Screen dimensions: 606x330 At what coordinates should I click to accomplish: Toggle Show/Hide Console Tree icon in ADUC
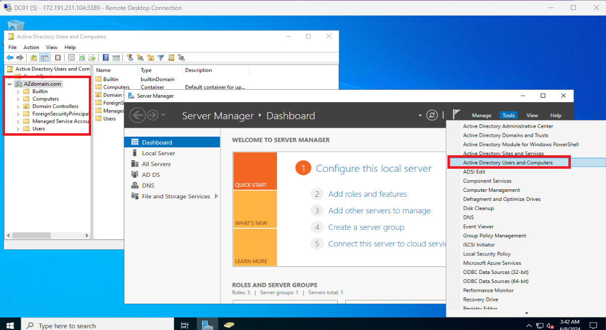click(44, 58)
